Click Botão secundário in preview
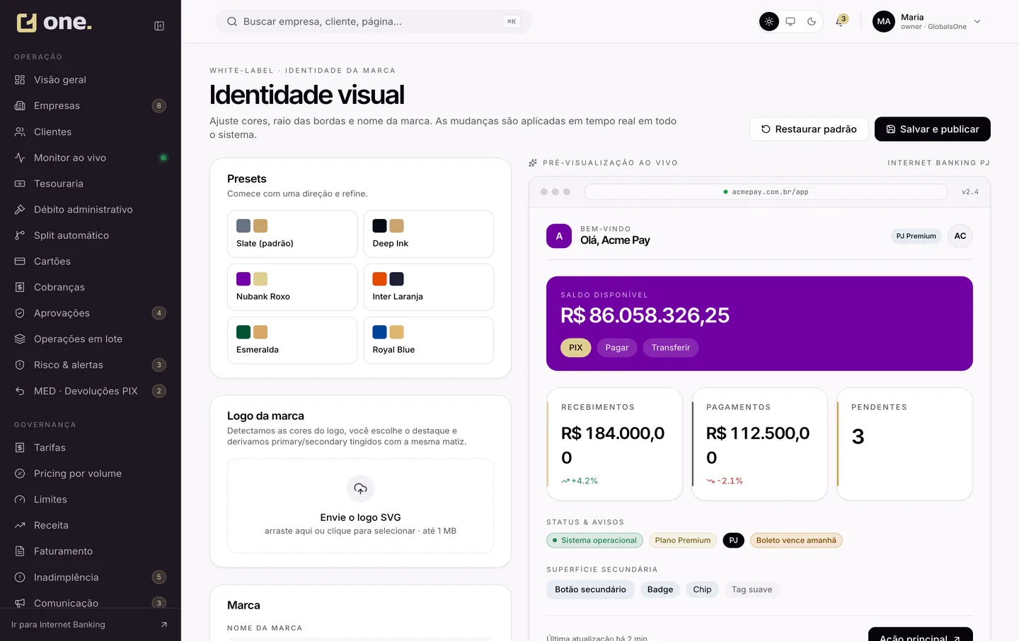The width and height of the screenshot is (1019, 641). point(590,589)
